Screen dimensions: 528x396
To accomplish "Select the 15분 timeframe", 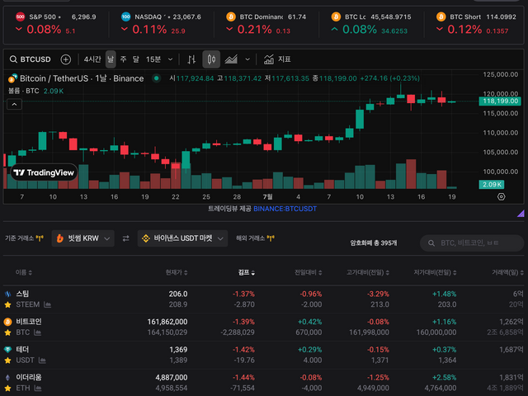I will click(x=153, y=59).
